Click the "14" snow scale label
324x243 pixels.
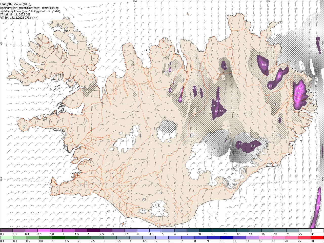click(x=250, y=234)
